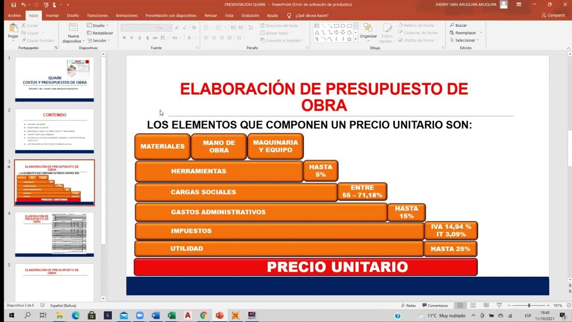Open Chrome from the Windows taskbar
Screen dimensions: 572x322
click(204, 315)
